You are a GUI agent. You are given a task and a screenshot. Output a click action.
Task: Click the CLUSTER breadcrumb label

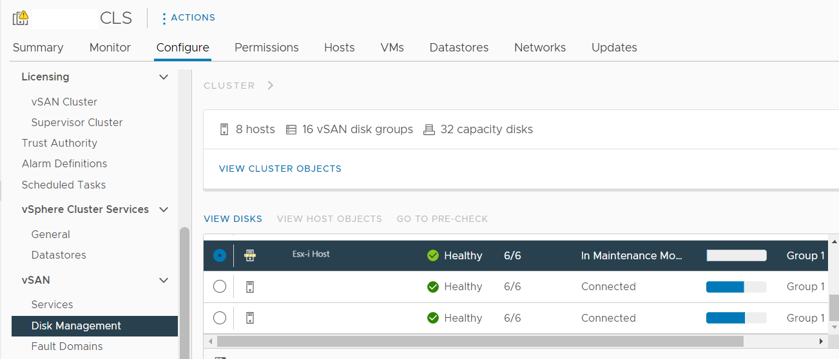[x=229, y=86]
